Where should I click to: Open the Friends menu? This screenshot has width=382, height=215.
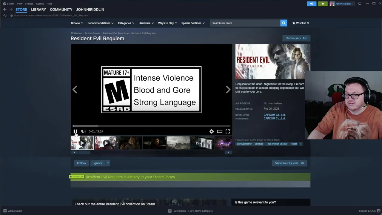[29, 4]
